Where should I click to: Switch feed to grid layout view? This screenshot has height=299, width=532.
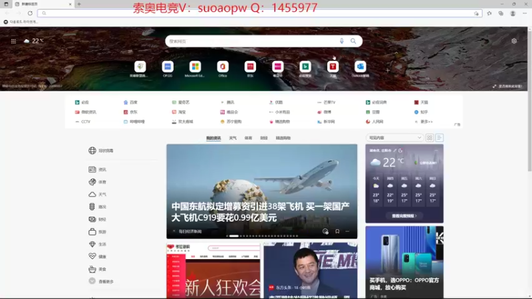430,138
